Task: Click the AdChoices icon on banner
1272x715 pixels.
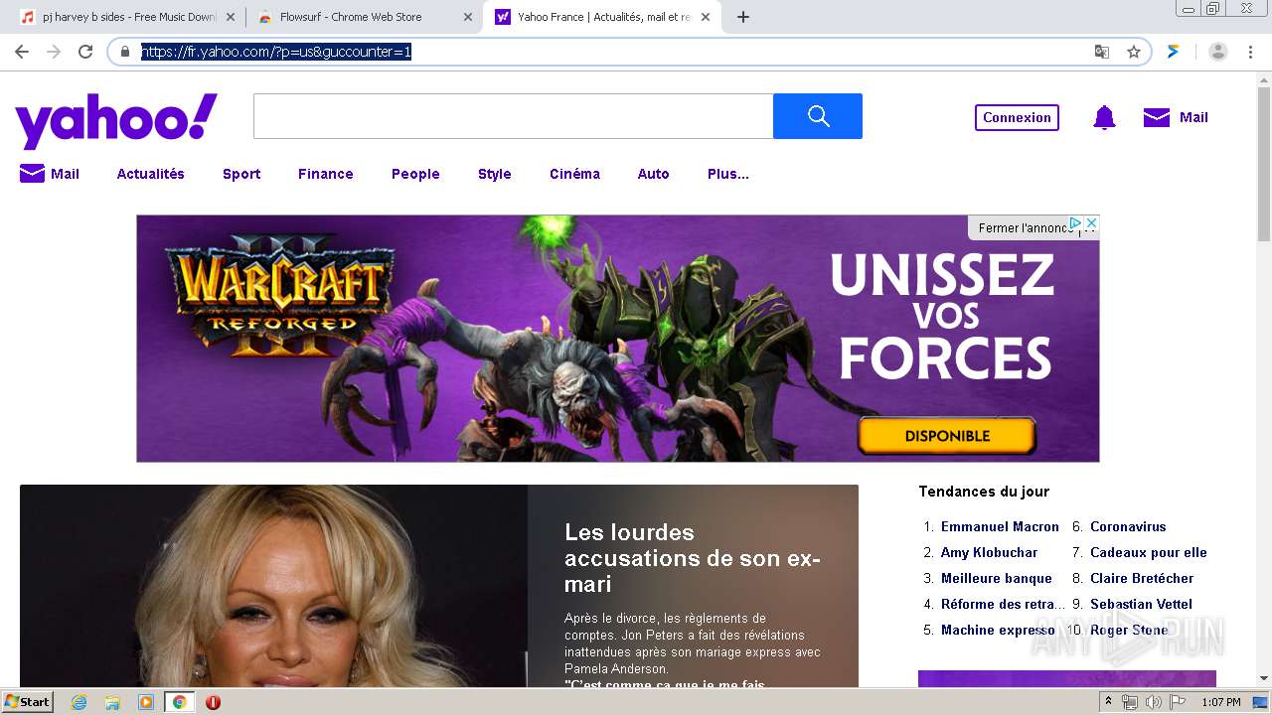Action: [x=1074, y=223]
